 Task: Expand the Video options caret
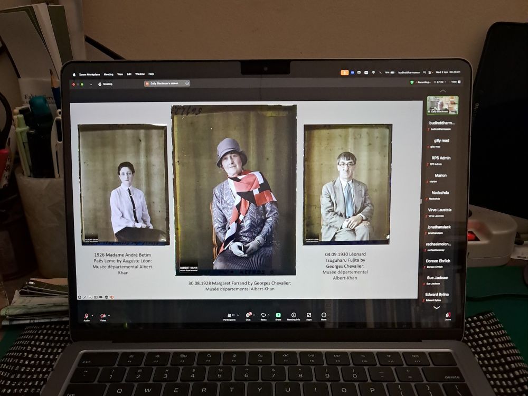109,316
